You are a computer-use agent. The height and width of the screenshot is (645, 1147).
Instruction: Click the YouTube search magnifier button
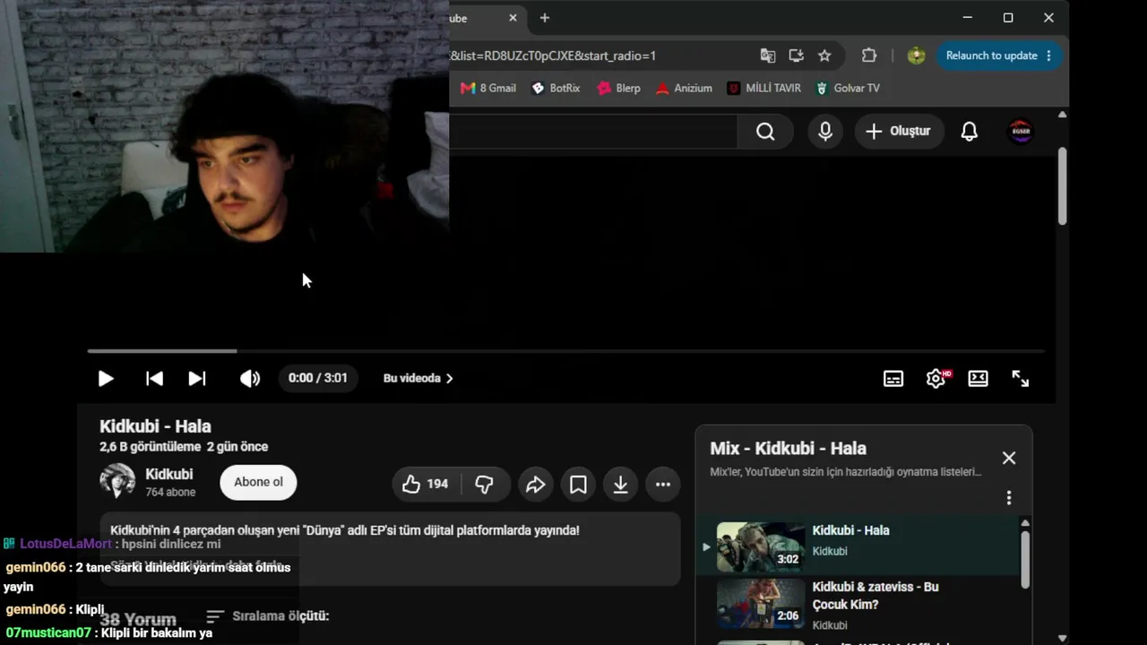click(765, 132)
